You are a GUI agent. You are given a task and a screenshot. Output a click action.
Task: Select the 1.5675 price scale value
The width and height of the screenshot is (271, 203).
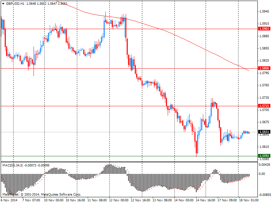(264, 122)
